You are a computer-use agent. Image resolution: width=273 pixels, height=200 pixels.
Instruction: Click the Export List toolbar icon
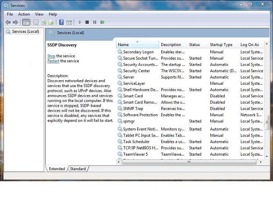click(51, 22)
